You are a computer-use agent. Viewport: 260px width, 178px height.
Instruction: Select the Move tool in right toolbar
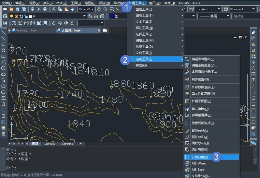(253, 62)
